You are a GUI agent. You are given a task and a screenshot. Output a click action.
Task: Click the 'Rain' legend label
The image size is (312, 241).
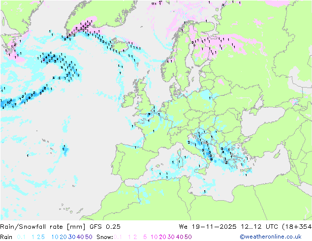tap(6, 237)
